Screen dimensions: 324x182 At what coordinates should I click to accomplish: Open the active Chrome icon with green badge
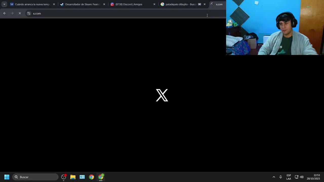101,177
